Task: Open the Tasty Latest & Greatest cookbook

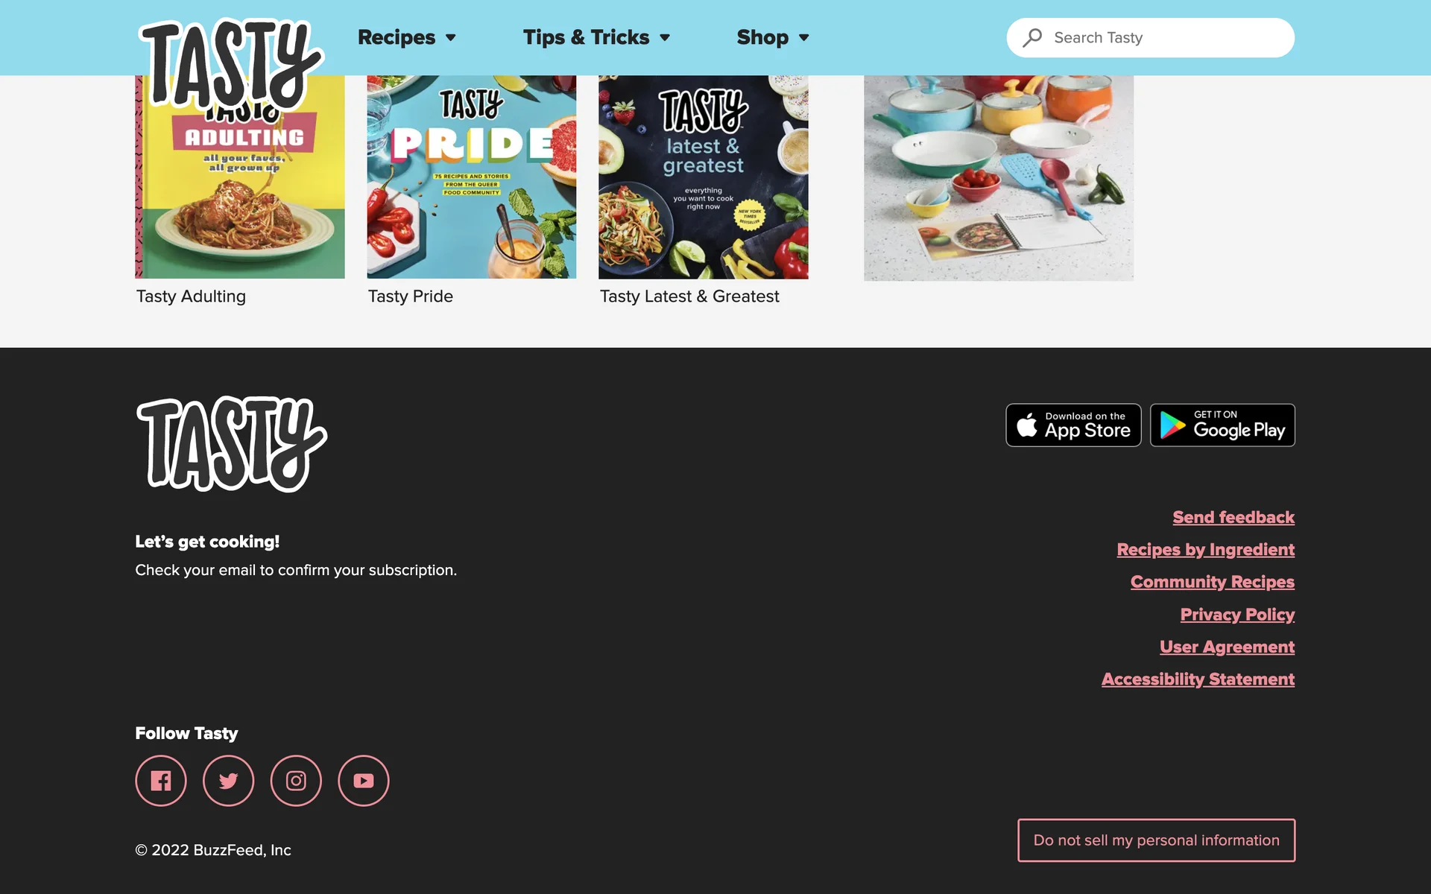Action: pos(703,177)
